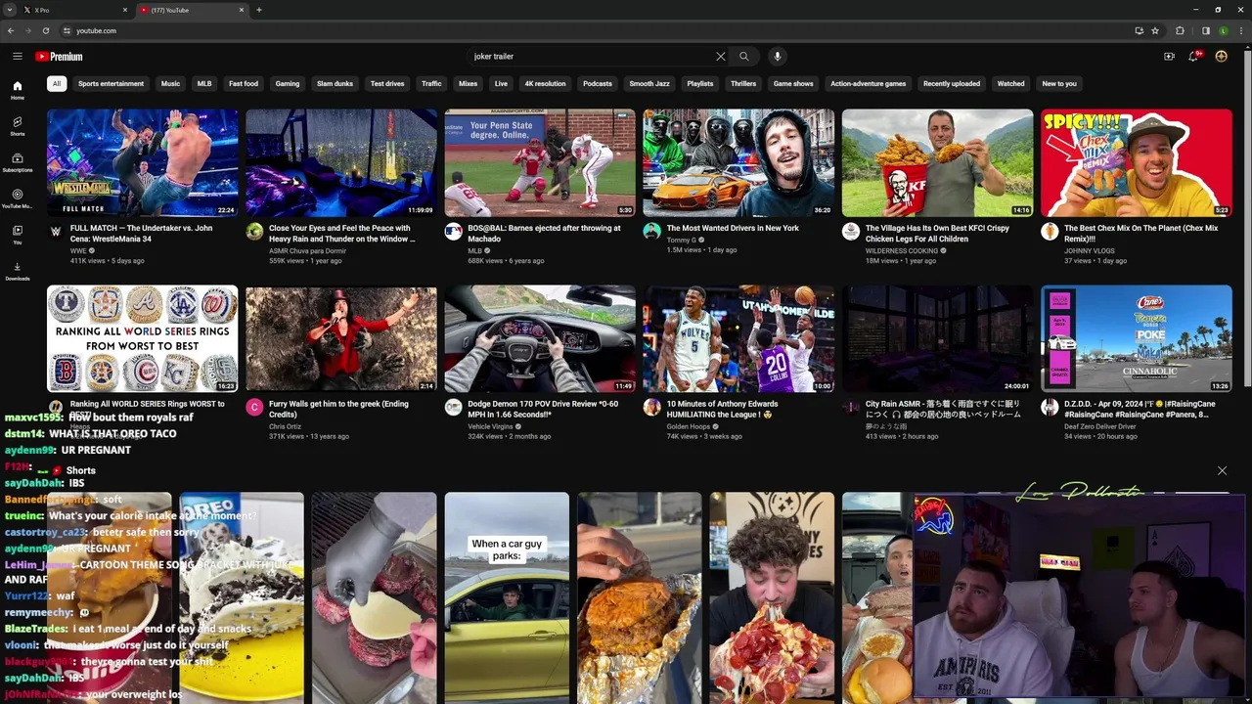
Task: Open the YouTube hamburger guide menu
Action: click(17, 57)
